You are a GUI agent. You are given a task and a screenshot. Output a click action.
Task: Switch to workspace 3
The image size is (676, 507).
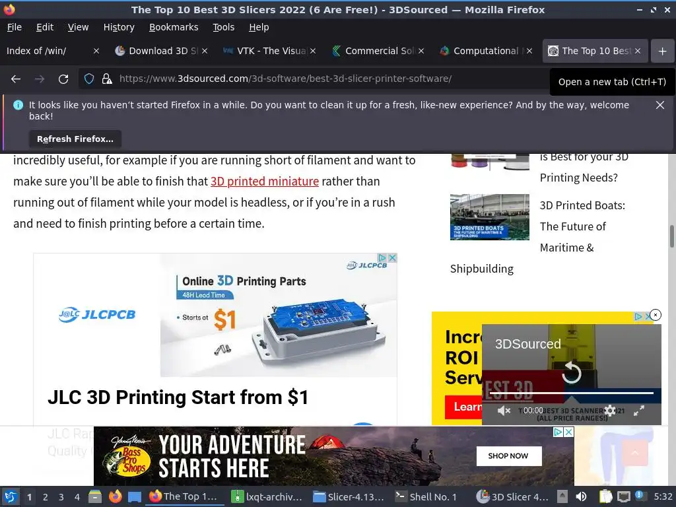coord(61,497)
